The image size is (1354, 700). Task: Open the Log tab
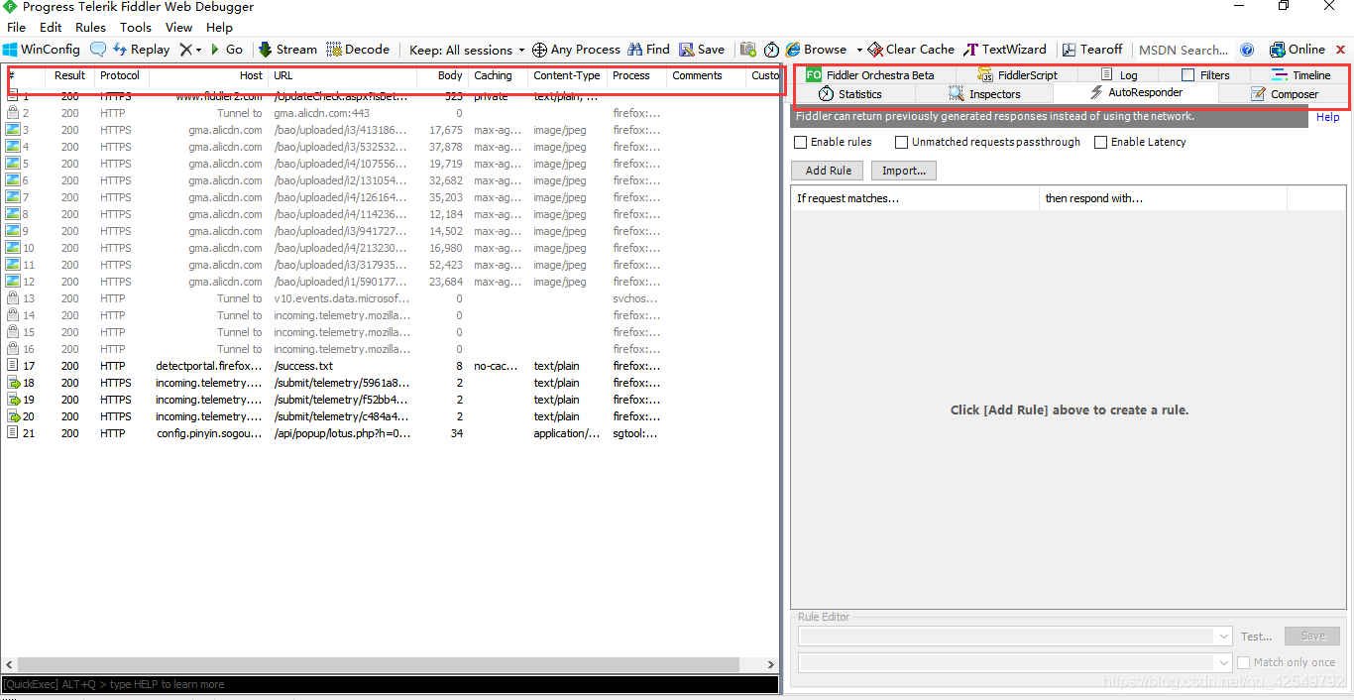pos(1119,75)
